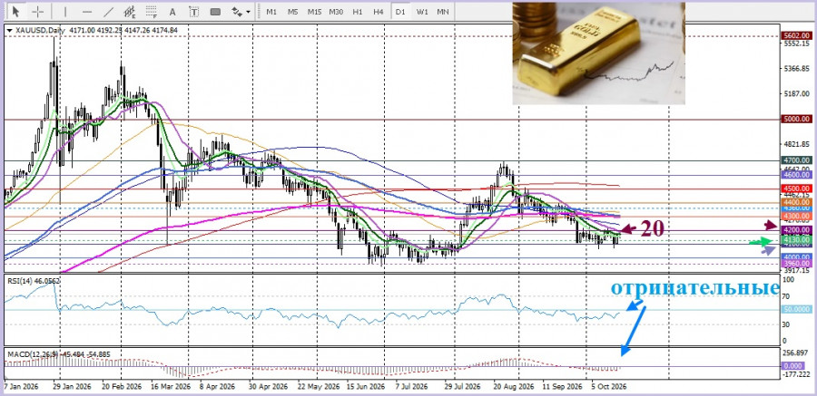Pick the text (A) tool
Viewport: 817px width, 396px height.
173,12
